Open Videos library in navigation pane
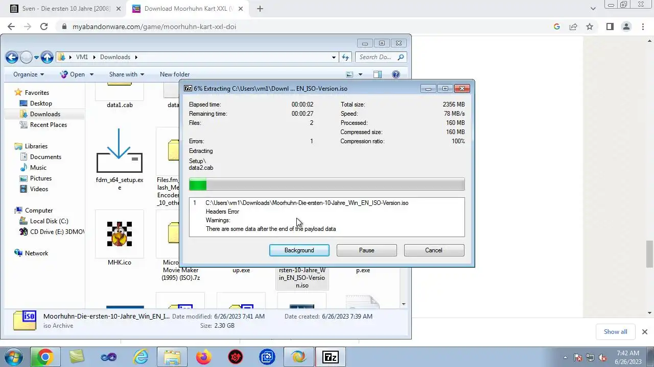Image resolution: width=654 pixels, height=367 pixels. click(x=39, y=189)
